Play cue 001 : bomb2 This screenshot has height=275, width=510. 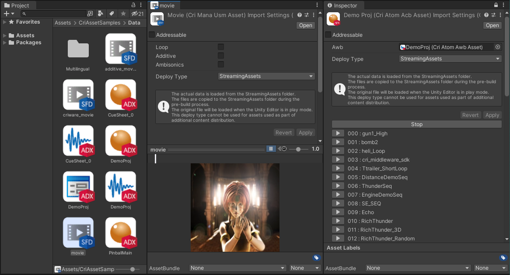pos(338,142)
